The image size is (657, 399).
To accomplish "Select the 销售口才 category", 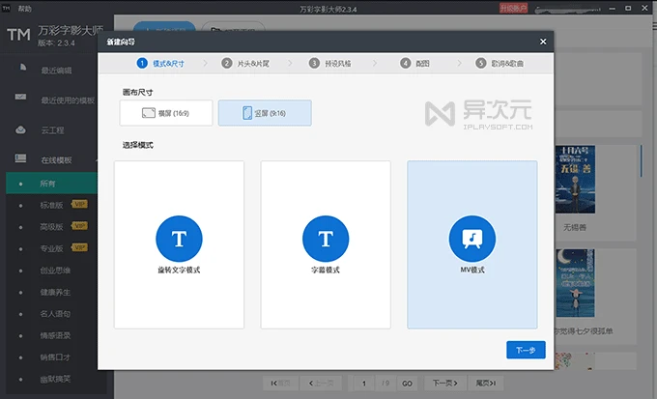I will pyautogui.click(x=55, y=357).
